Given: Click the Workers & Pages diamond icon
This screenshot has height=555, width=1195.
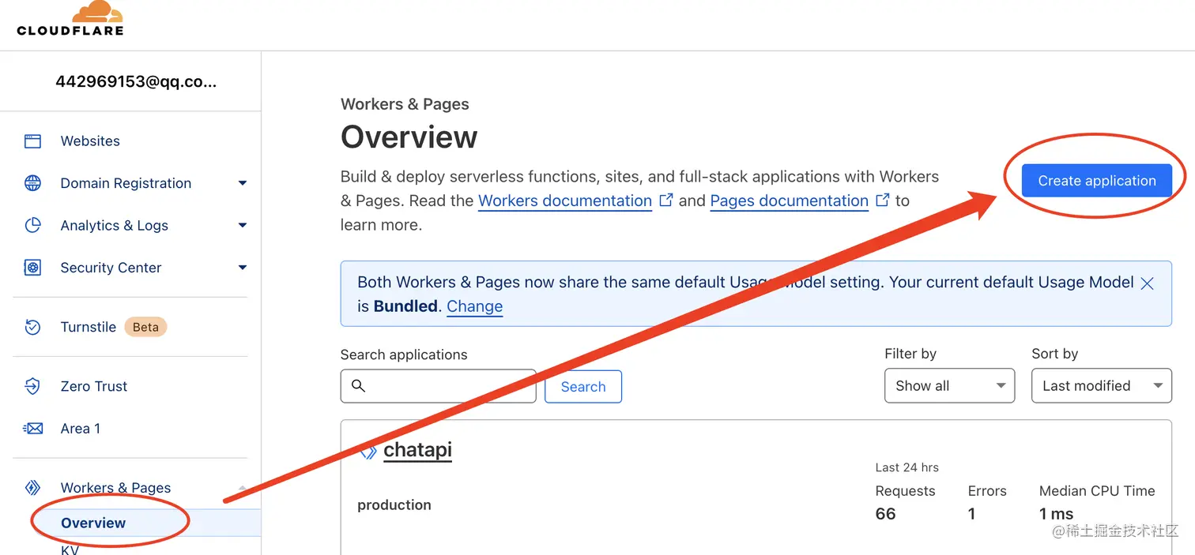Looking at the screenshot, I should click(32, 488).
